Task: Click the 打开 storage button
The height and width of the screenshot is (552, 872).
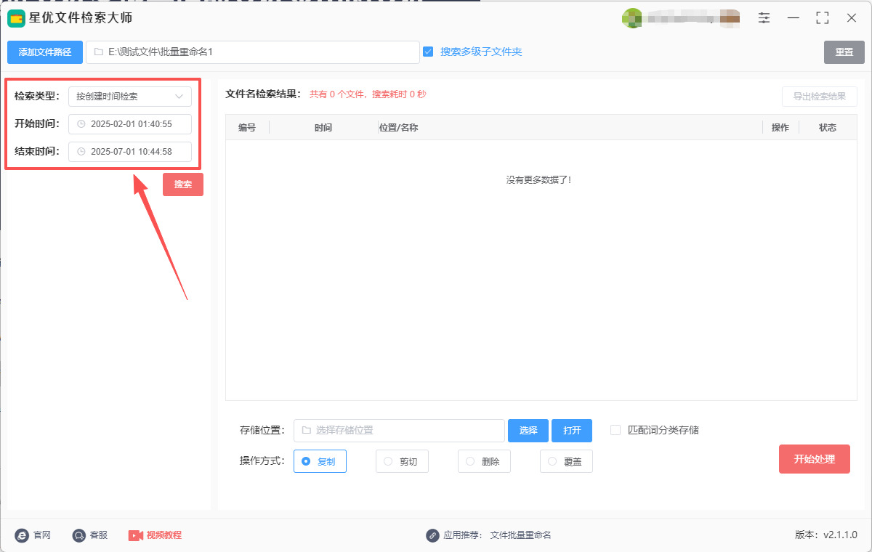Action: click(572, 431)
